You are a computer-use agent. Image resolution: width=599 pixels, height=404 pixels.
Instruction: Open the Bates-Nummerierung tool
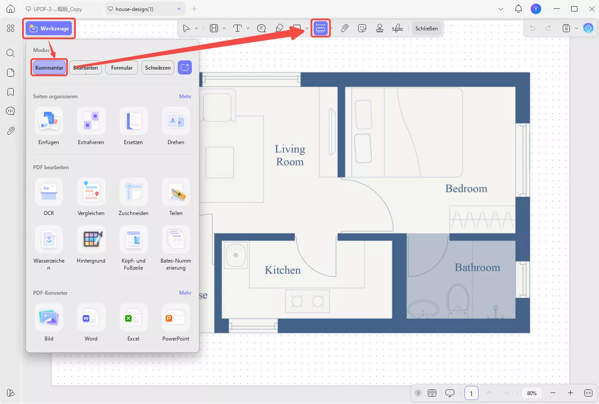tap(176, 248)
